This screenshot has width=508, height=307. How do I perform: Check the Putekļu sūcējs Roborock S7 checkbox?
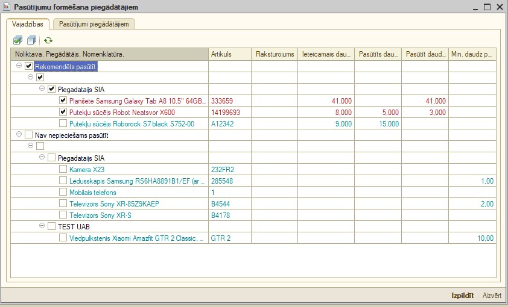click(x=63, y=123)
